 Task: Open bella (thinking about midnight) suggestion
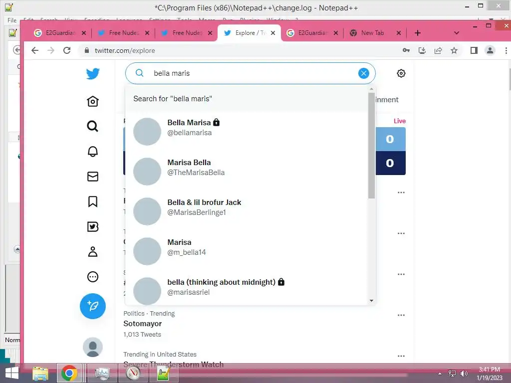point(247,289)
